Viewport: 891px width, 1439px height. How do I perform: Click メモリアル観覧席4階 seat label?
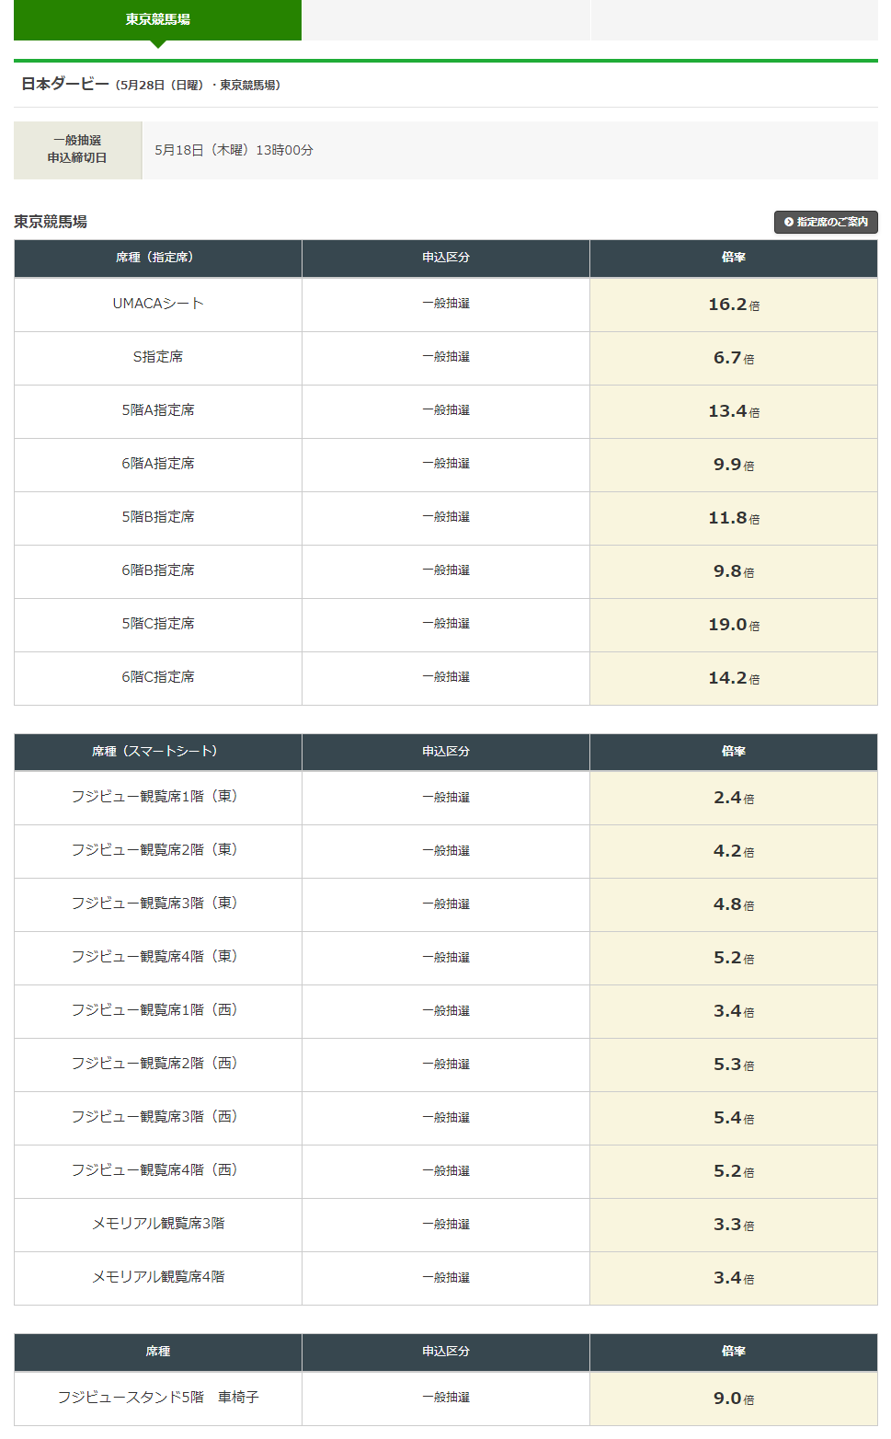pos(158,1277)
